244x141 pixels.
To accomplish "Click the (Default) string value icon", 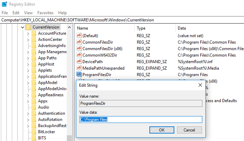I will 79,36.
